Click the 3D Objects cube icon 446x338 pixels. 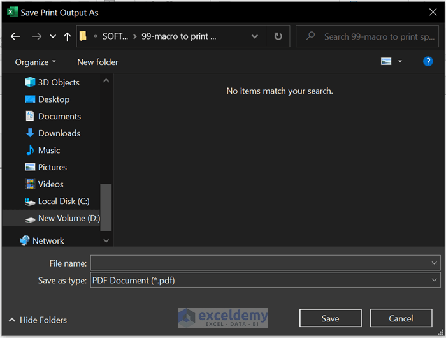pos(30,82)
